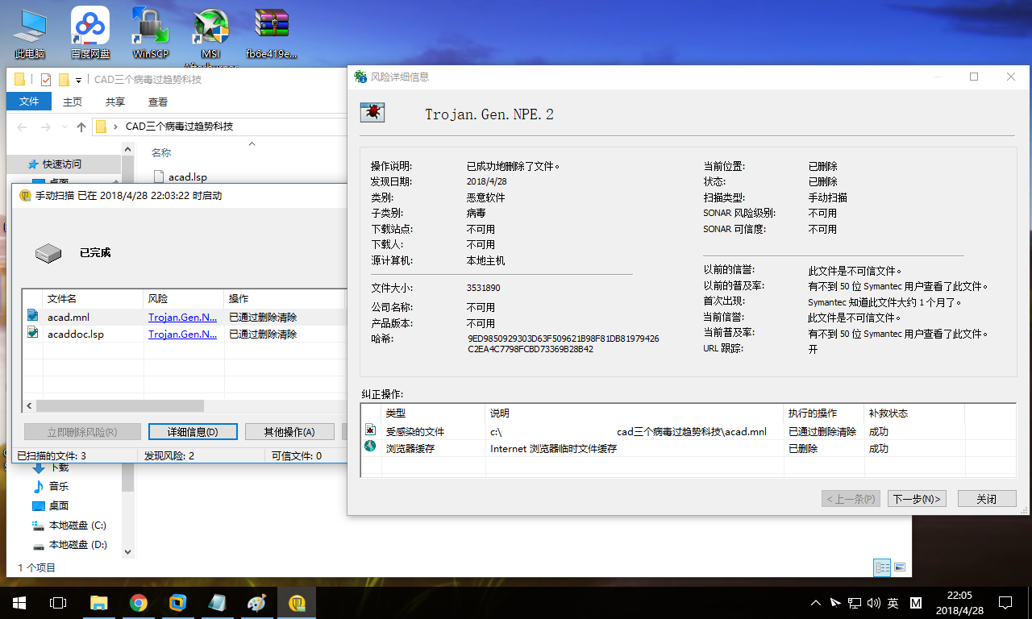Switch to large icons view in Explorer
Image resolution: width=1032 pixels, height=619 pixels.
point(900,567)
